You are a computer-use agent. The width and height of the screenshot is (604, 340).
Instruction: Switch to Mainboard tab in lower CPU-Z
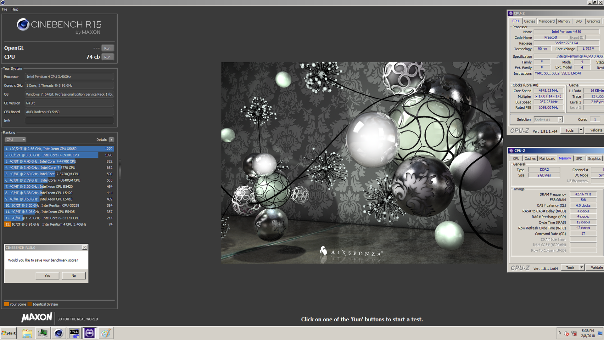coord(547,158)
